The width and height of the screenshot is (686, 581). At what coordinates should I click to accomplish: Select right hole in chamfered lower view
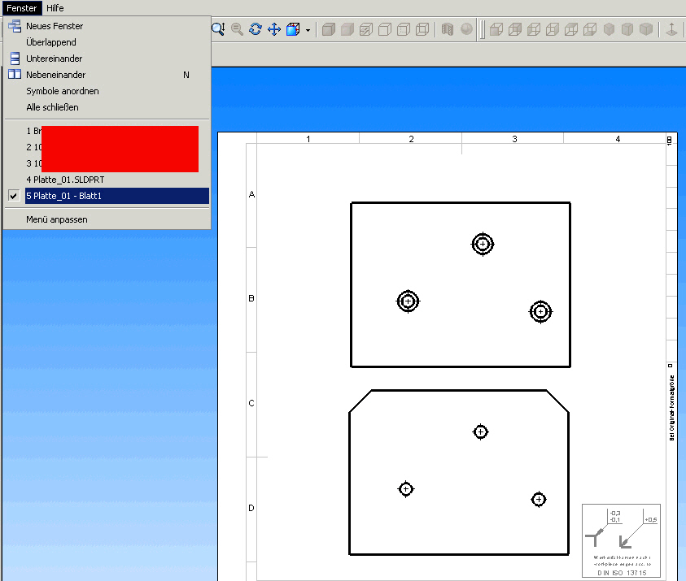point(539,499)
